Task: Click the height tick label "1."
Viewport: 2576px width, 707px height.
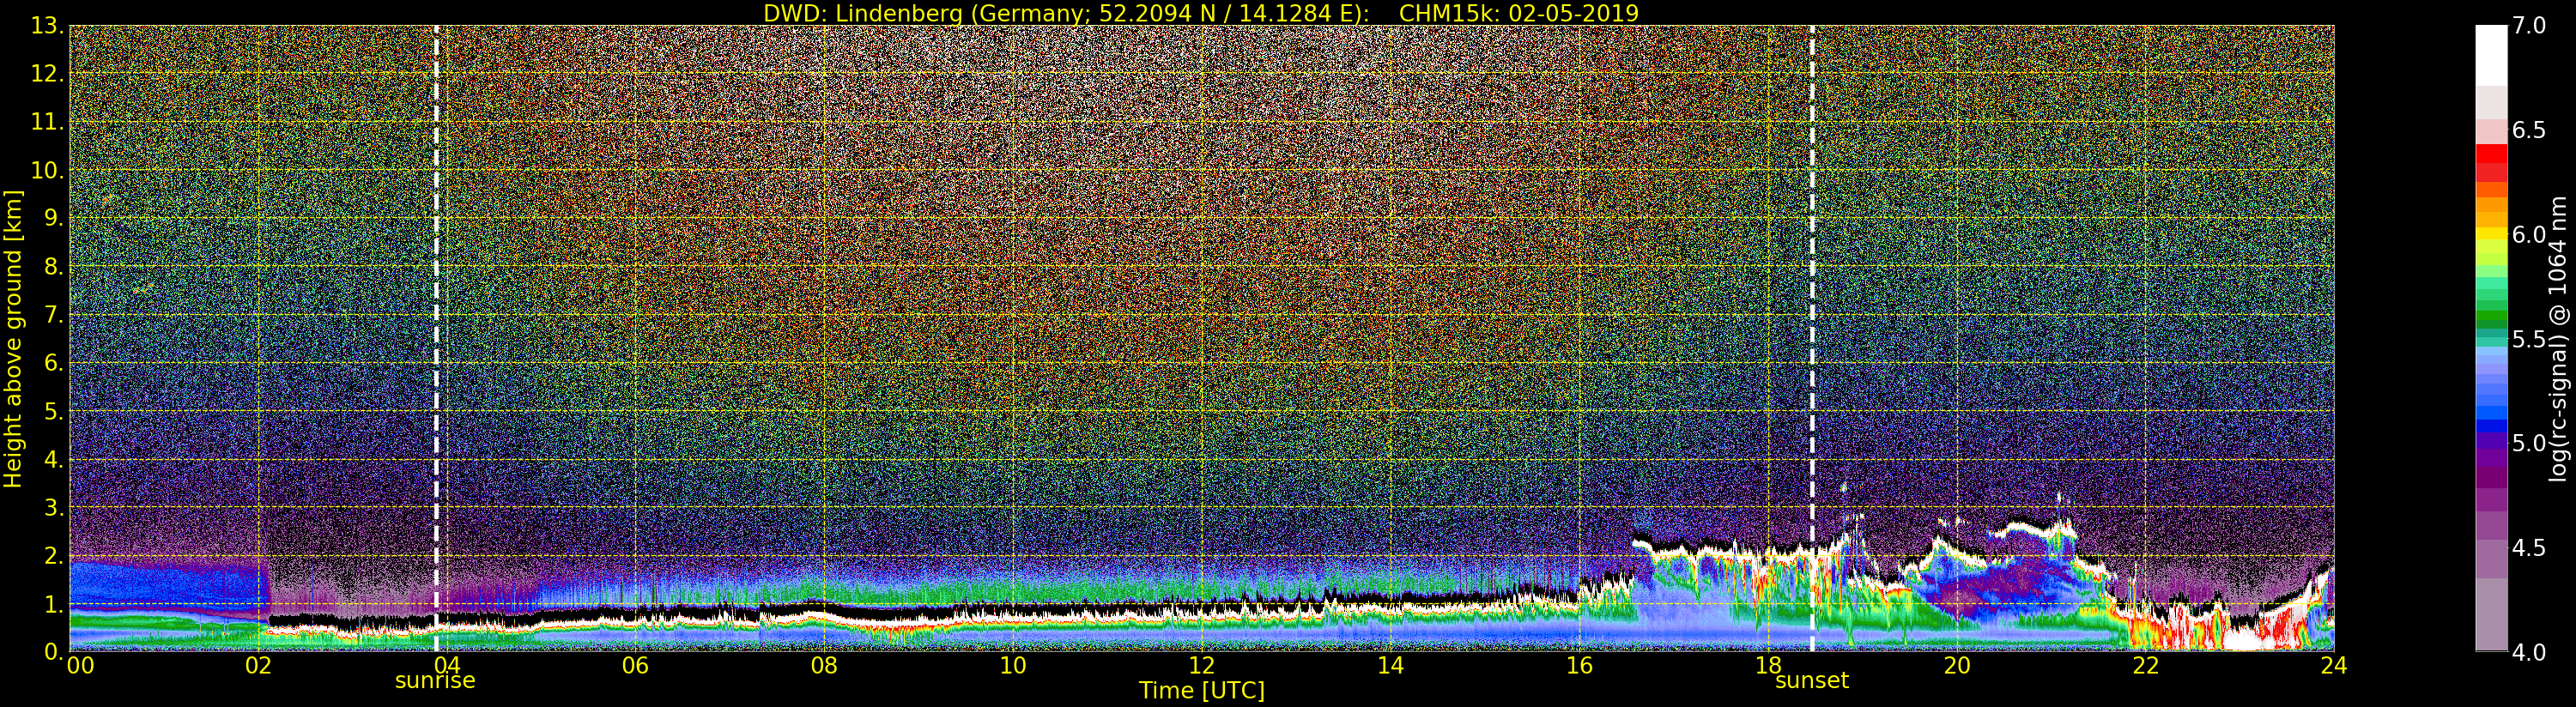Action: point(54,603)
